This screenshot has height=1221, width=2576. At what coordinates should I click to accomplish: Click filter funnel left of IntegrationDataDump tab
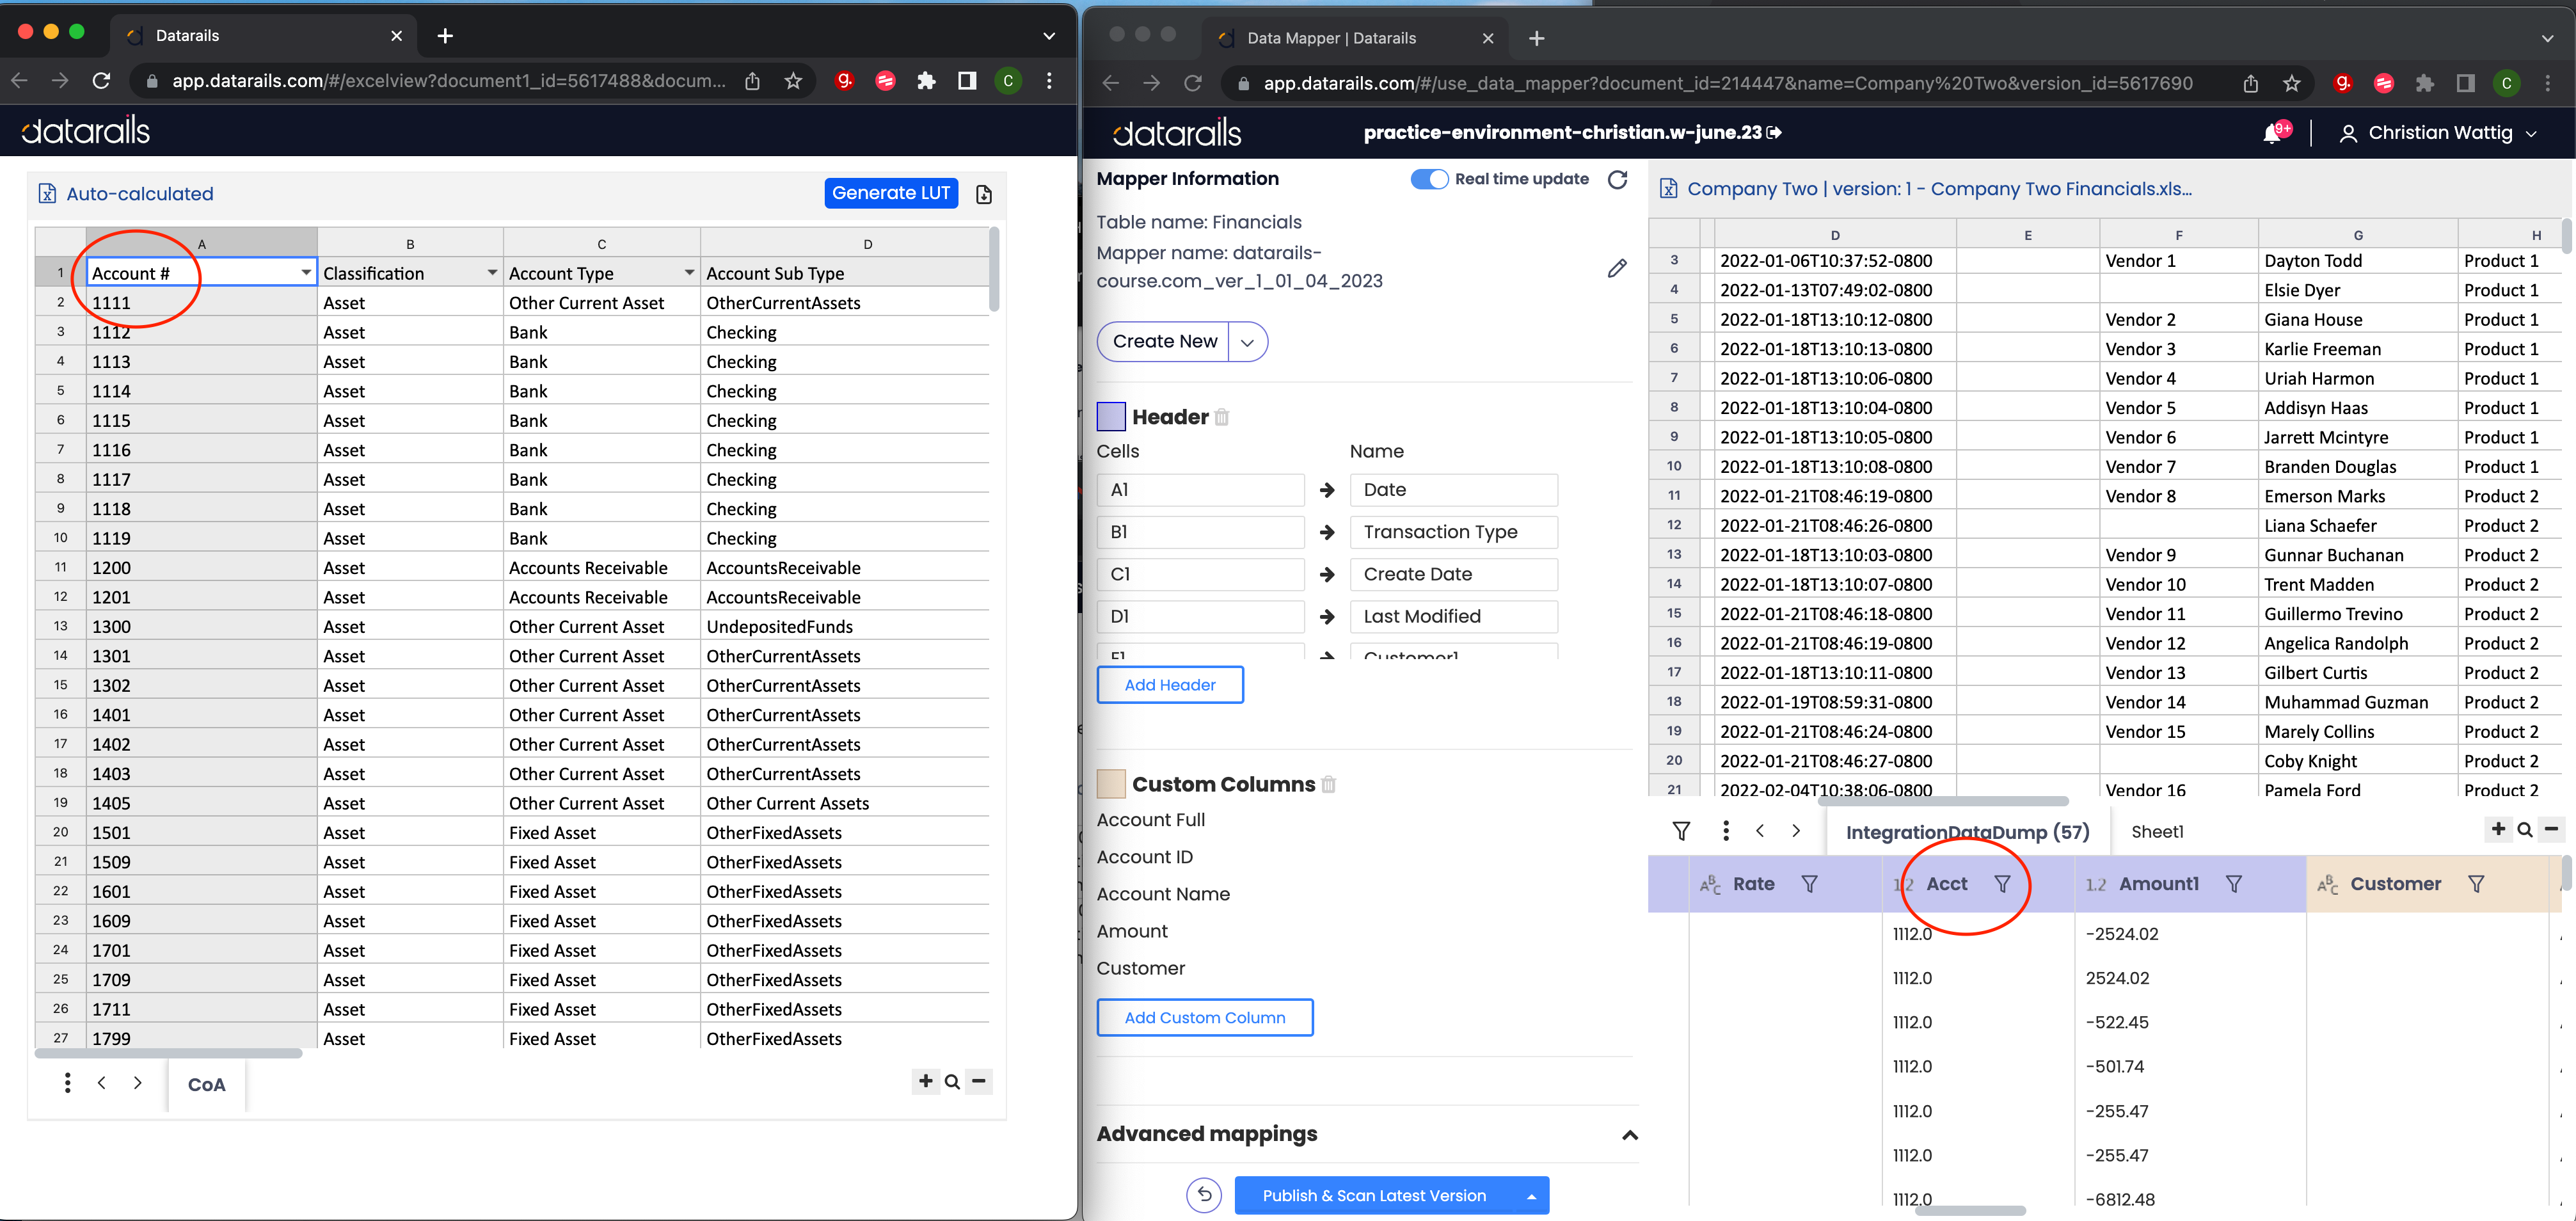coord(1682,831)
